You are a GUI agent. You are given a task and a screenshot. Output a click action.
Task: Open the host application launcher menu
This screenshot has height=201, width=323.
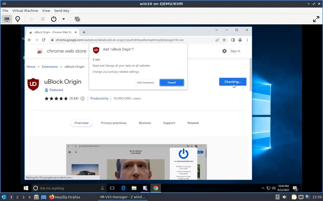click(4, 197)
